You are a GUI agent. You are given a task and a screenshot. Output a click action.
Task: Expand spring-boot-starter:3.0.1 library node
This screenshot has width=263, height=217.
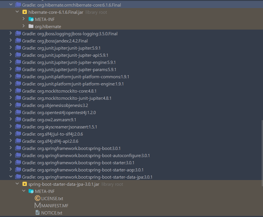(x=11, y=162)
